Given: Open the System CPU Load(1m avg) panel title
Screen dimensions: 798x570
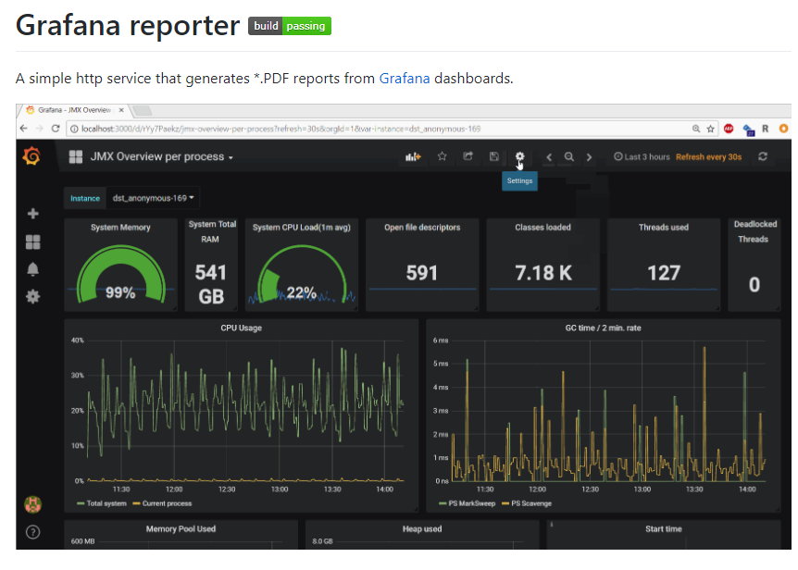Looking at the screenshot, I should (x=301, y=228).
